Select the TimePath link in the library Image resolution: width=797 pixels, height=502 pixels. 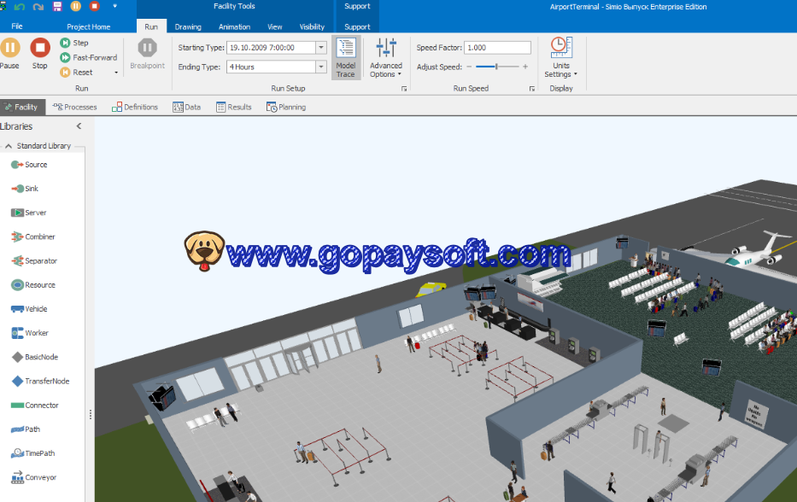coord(33,453)
